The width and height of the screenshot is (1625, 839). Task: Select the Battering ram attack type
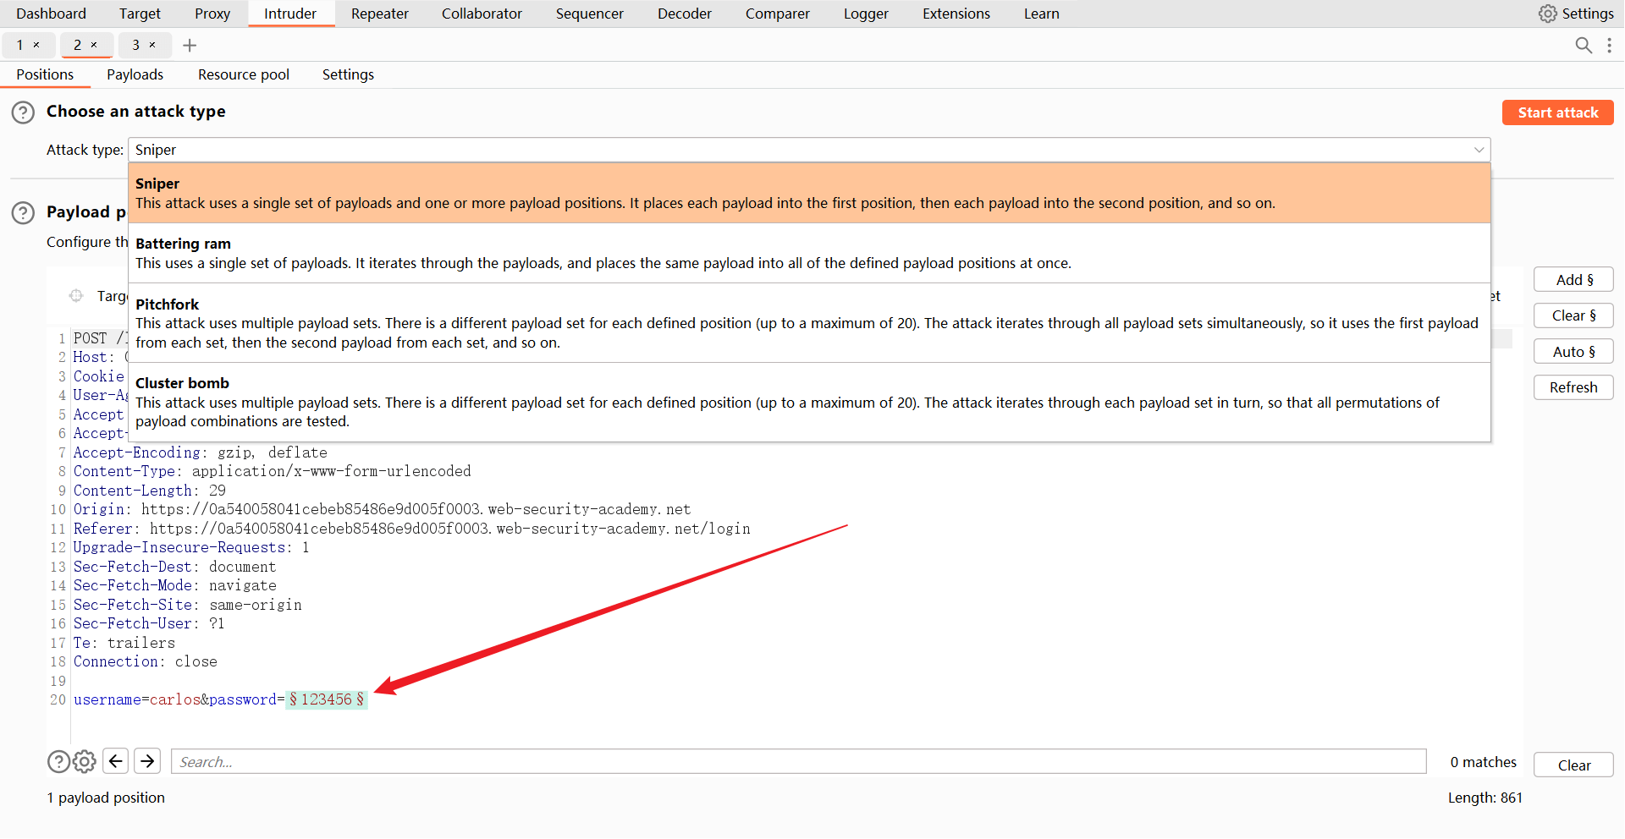(x=809, y=253)
